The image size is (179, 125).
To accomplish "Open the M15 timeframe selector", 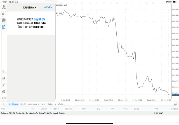I will coord(4,98).
